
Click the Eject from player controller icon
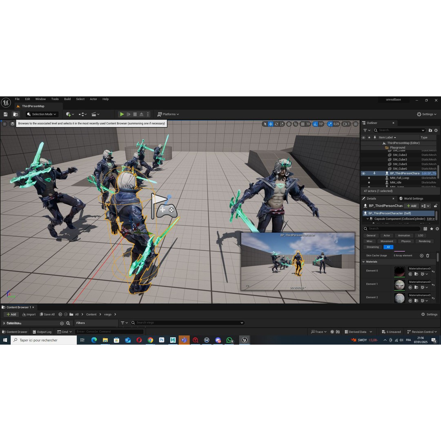[x=141, y=114]
